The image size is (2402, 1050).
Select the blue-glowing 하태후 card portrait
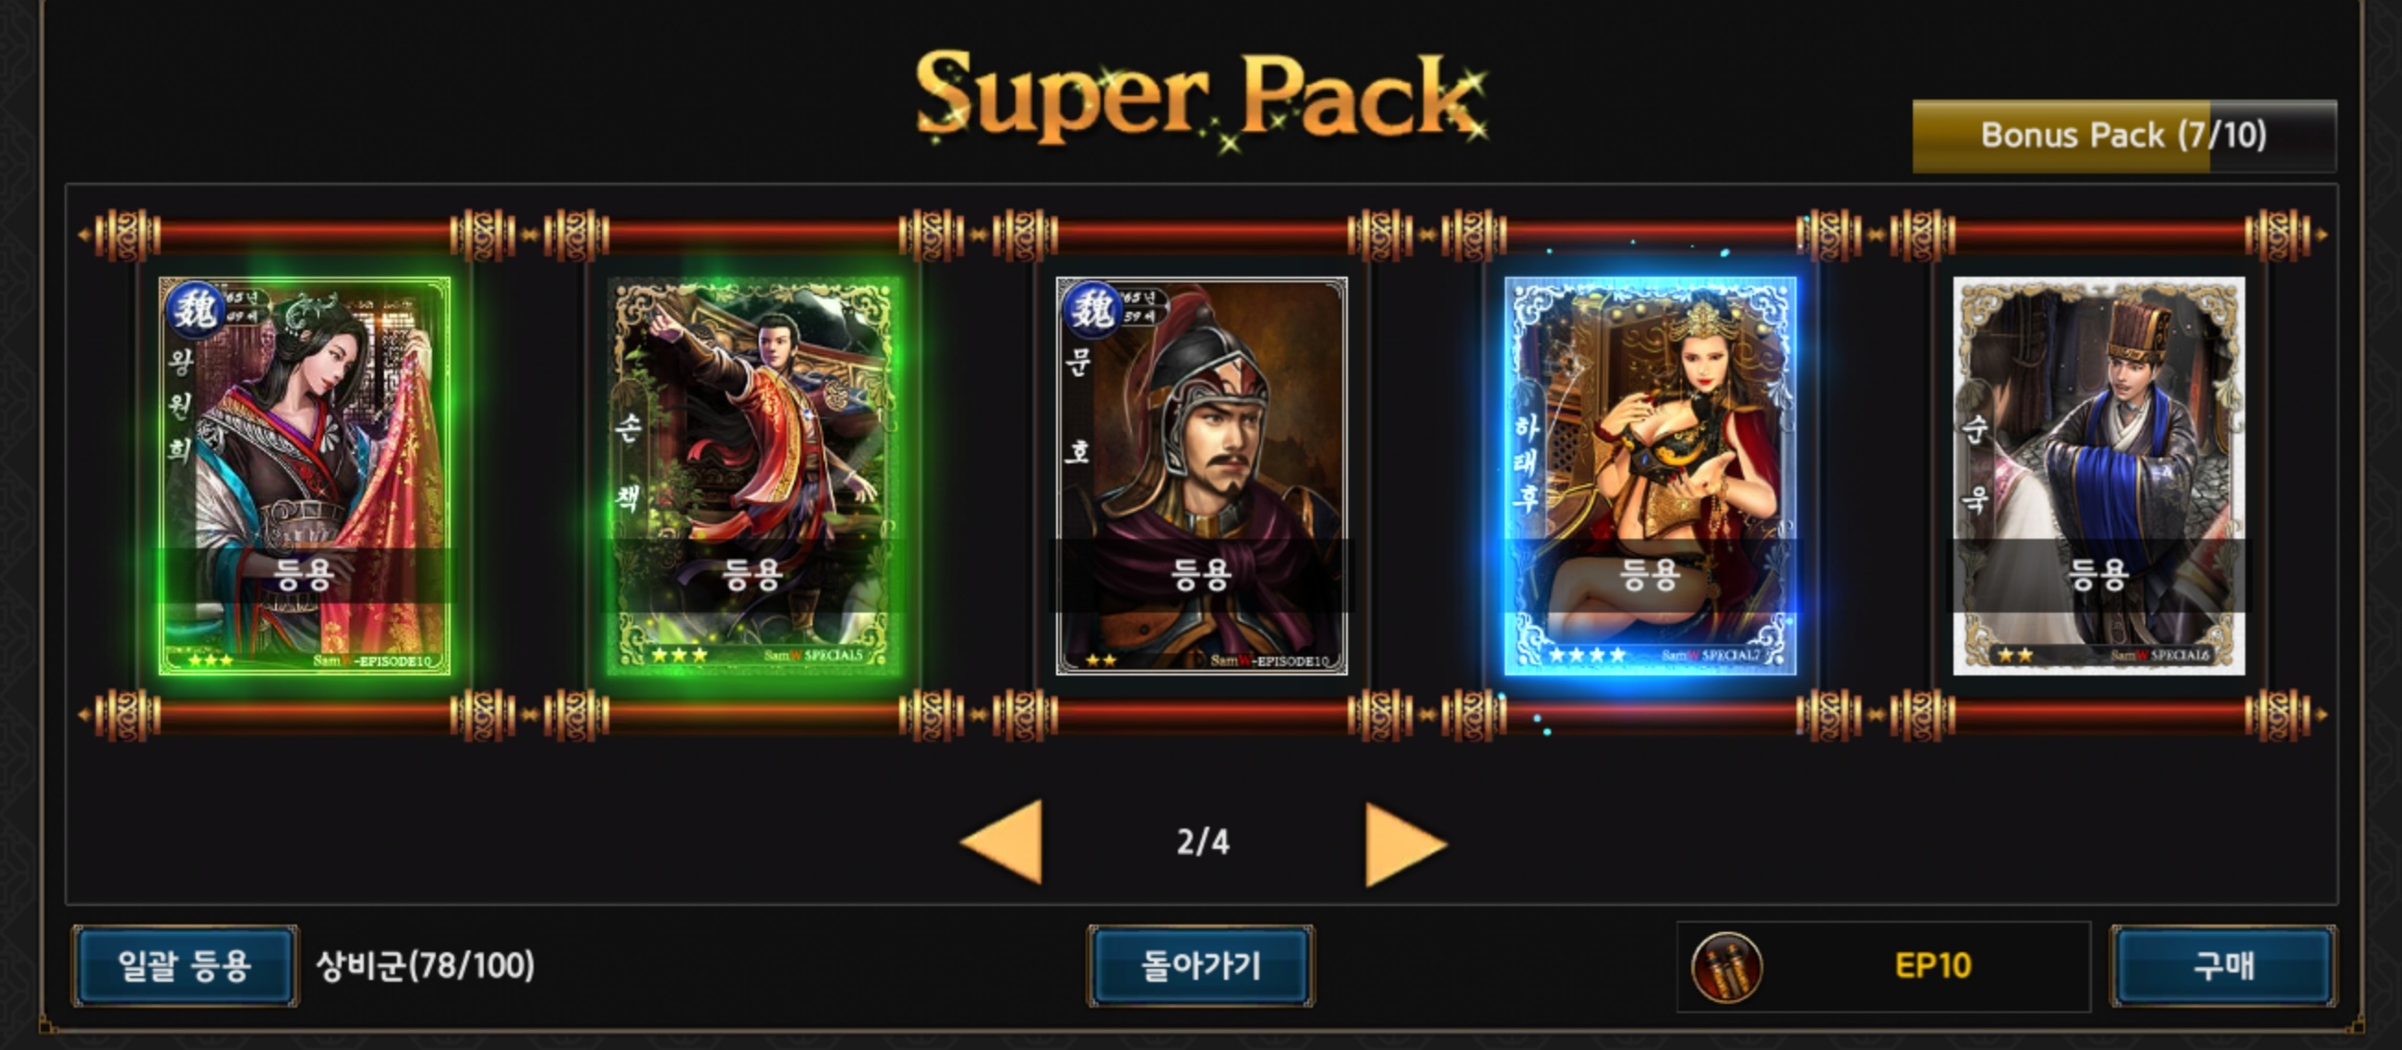tap(1650, 476)
